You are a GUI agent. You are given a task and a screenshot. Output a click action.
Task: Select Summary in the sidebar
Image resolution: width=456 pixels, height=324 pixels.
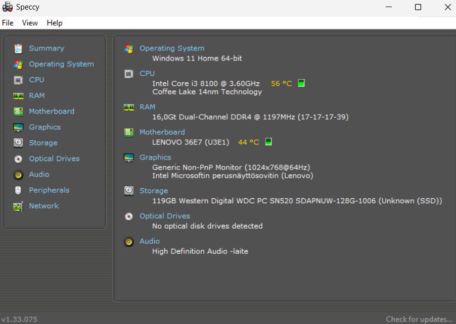coord(47,48)
